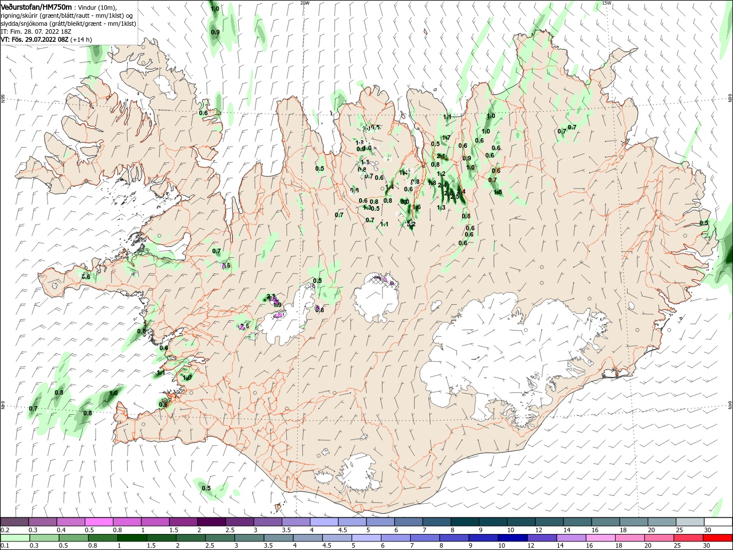This screenshot has height=550, width=733.
Task: Click the 1.7 precipitation value
Action: pyautogui.click(x=447, y=137)
